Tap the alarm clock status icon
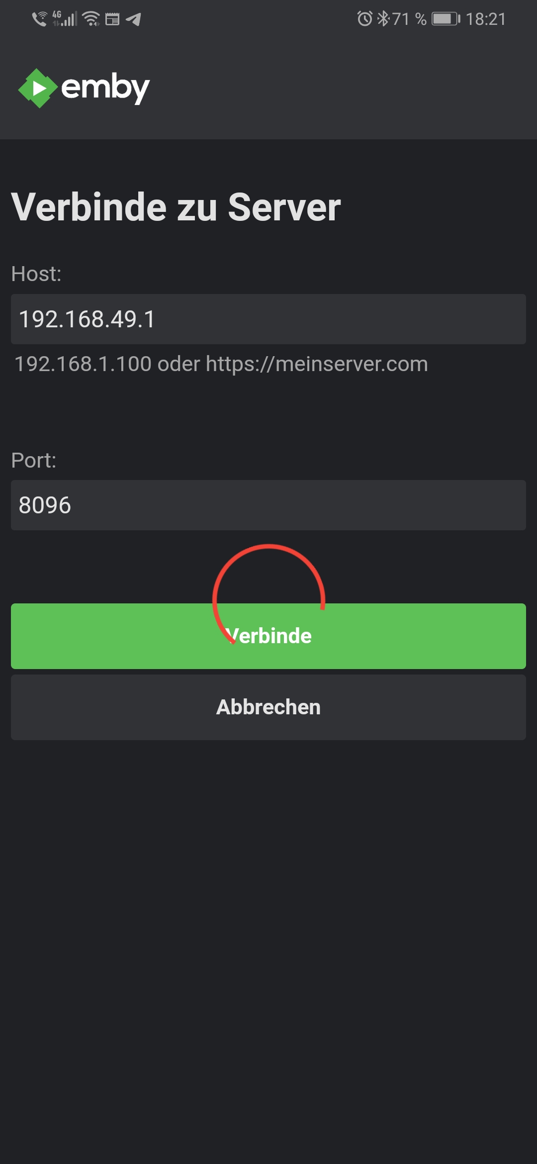Image resolution: width=537 pixels, height=1164 pixels. 364,19
